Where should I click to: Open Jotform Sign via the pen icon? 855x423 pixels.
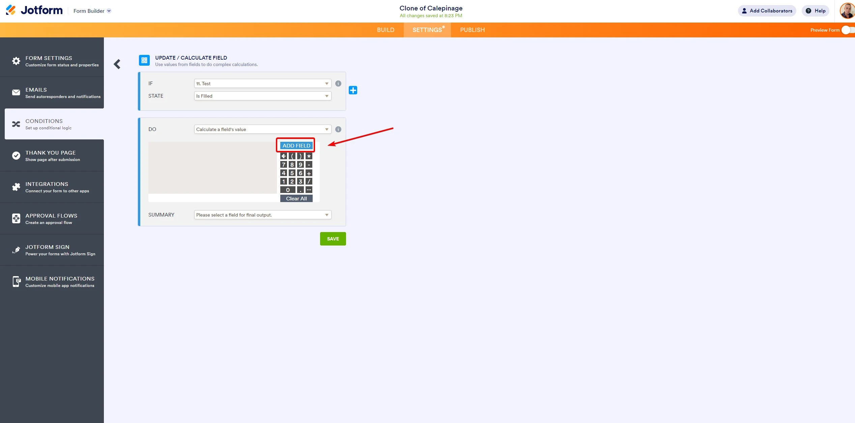point(16,250)
